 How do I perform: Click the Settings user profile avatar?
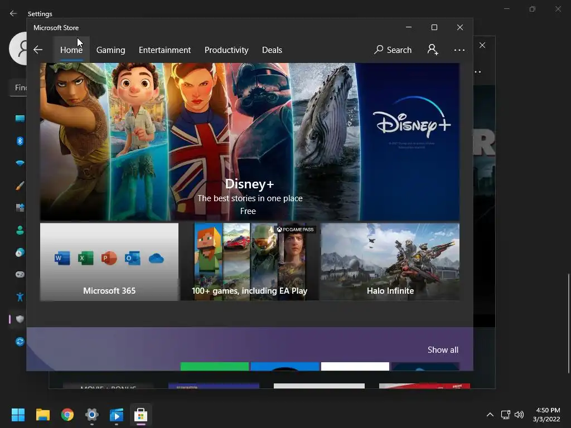pos(18,48)
